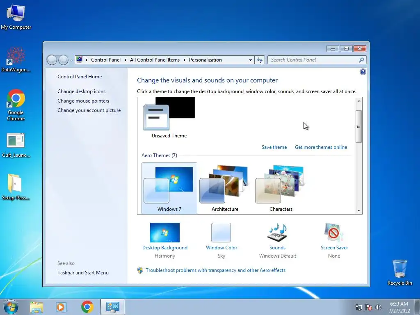Screen dimensions: 420x315
Task: Click the theme list scrollbar thumb
Action: tap(358, 126)
